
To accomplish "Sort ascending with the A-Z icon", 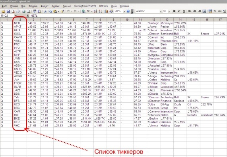I will coord(95,11).
